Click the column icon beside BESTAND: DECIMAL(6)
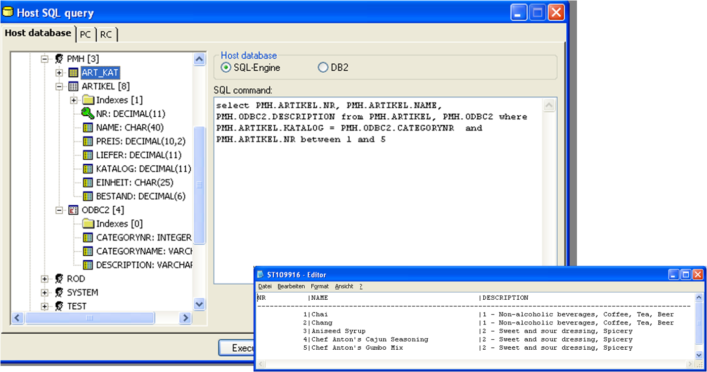 88,196
